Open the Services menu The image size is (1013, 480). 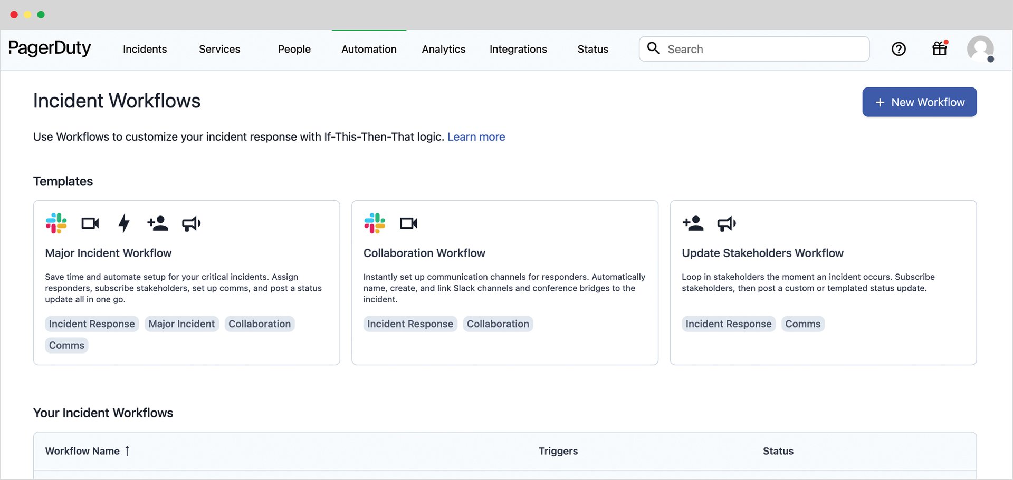tap(219, 49)
